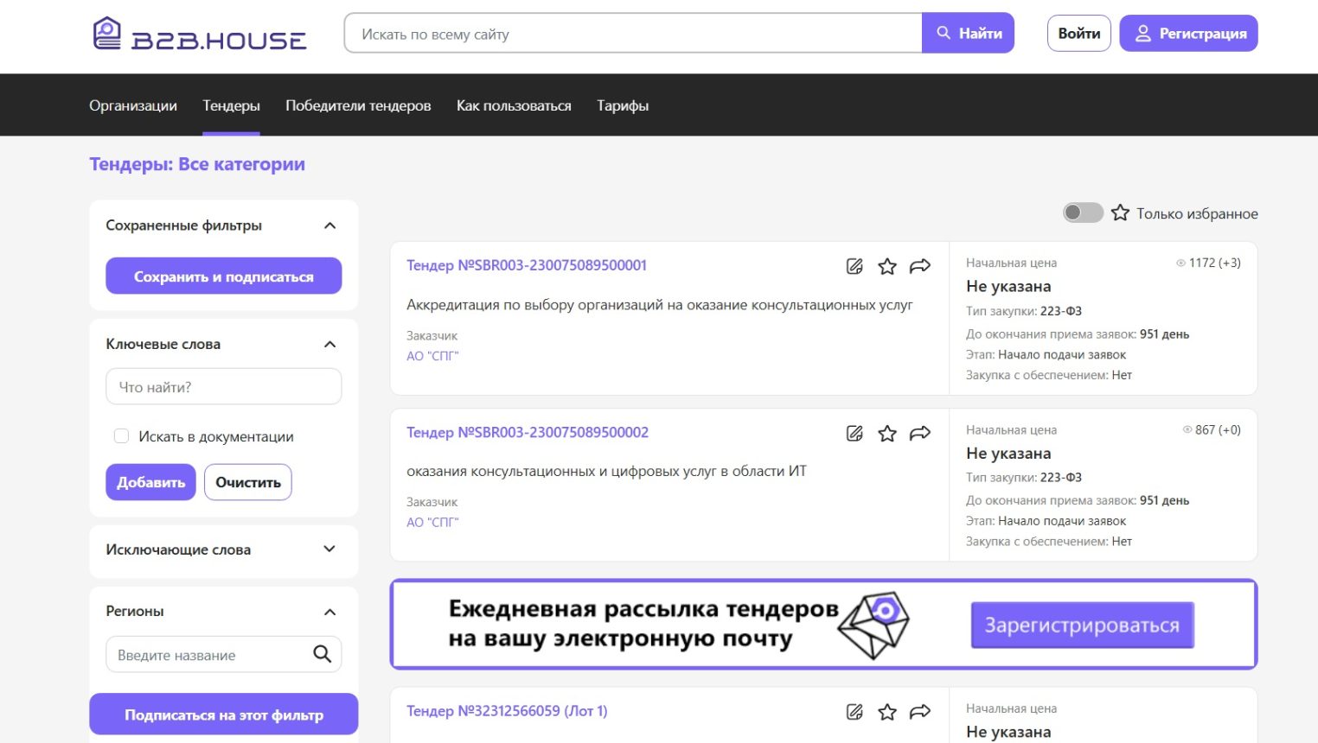Enable the Искать в документации checkbox
Screen dimensions: 1318x743
click(122, 436)
